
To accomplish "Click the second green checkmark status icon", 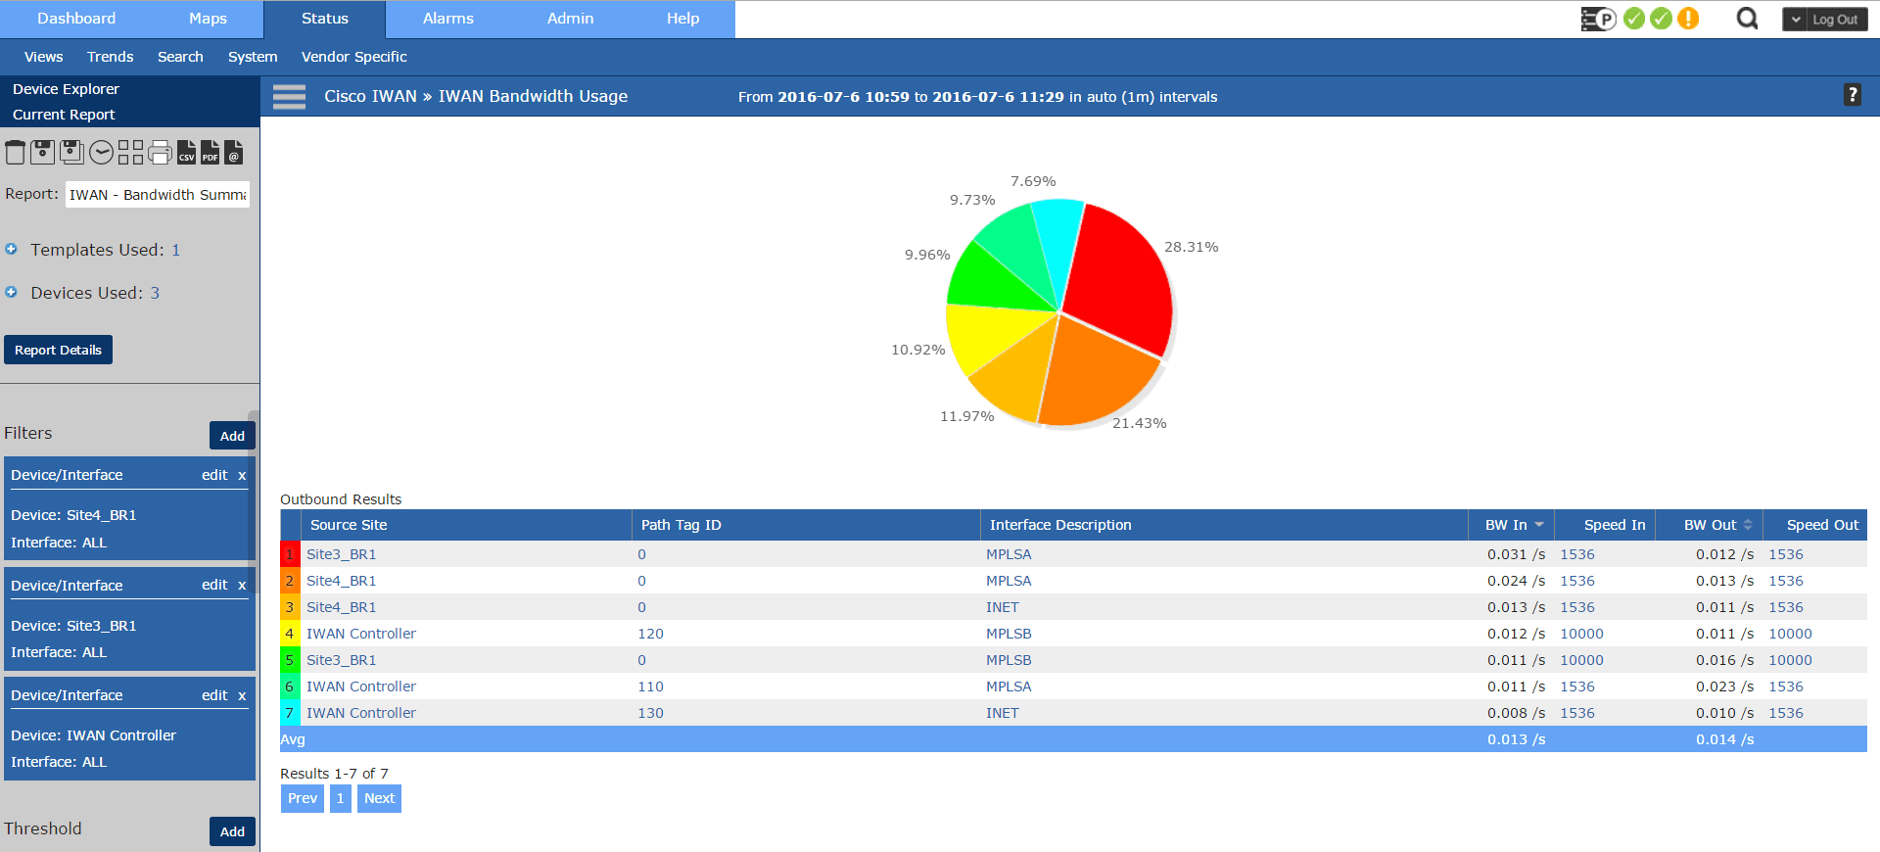I will point(1661,19).
